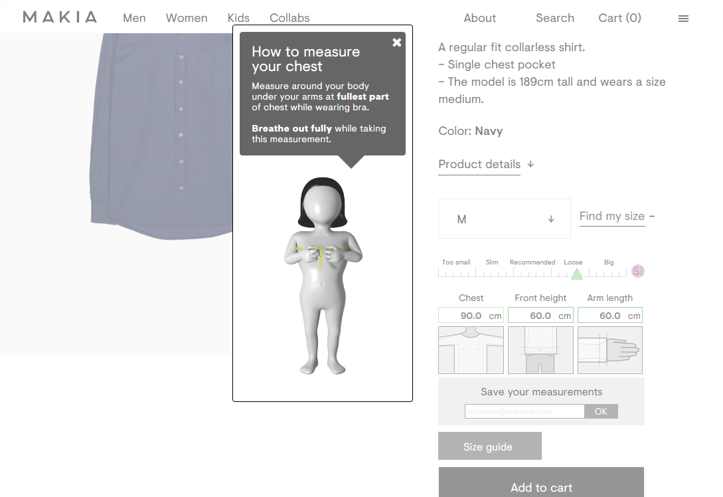The width and height of the screenshot is (723, 497).
Task: Edit the Chest measurement field
Action: pos(471,316)
